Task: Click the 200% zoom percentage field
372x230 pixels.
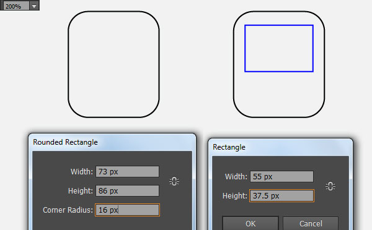Action: [16, 6]
